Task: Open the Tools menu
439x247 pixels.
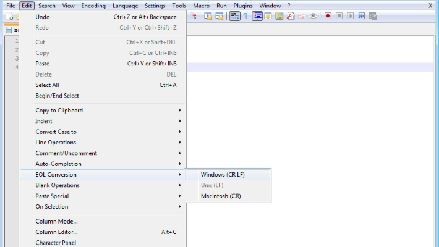Action: [x=179, y=6]
